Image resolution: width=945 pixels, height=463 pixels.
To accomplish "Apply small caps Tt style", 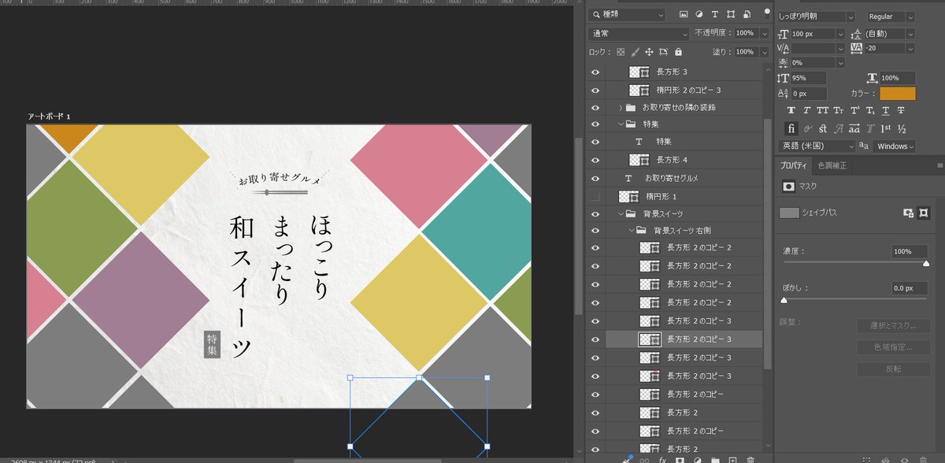I will coord(839,111).
